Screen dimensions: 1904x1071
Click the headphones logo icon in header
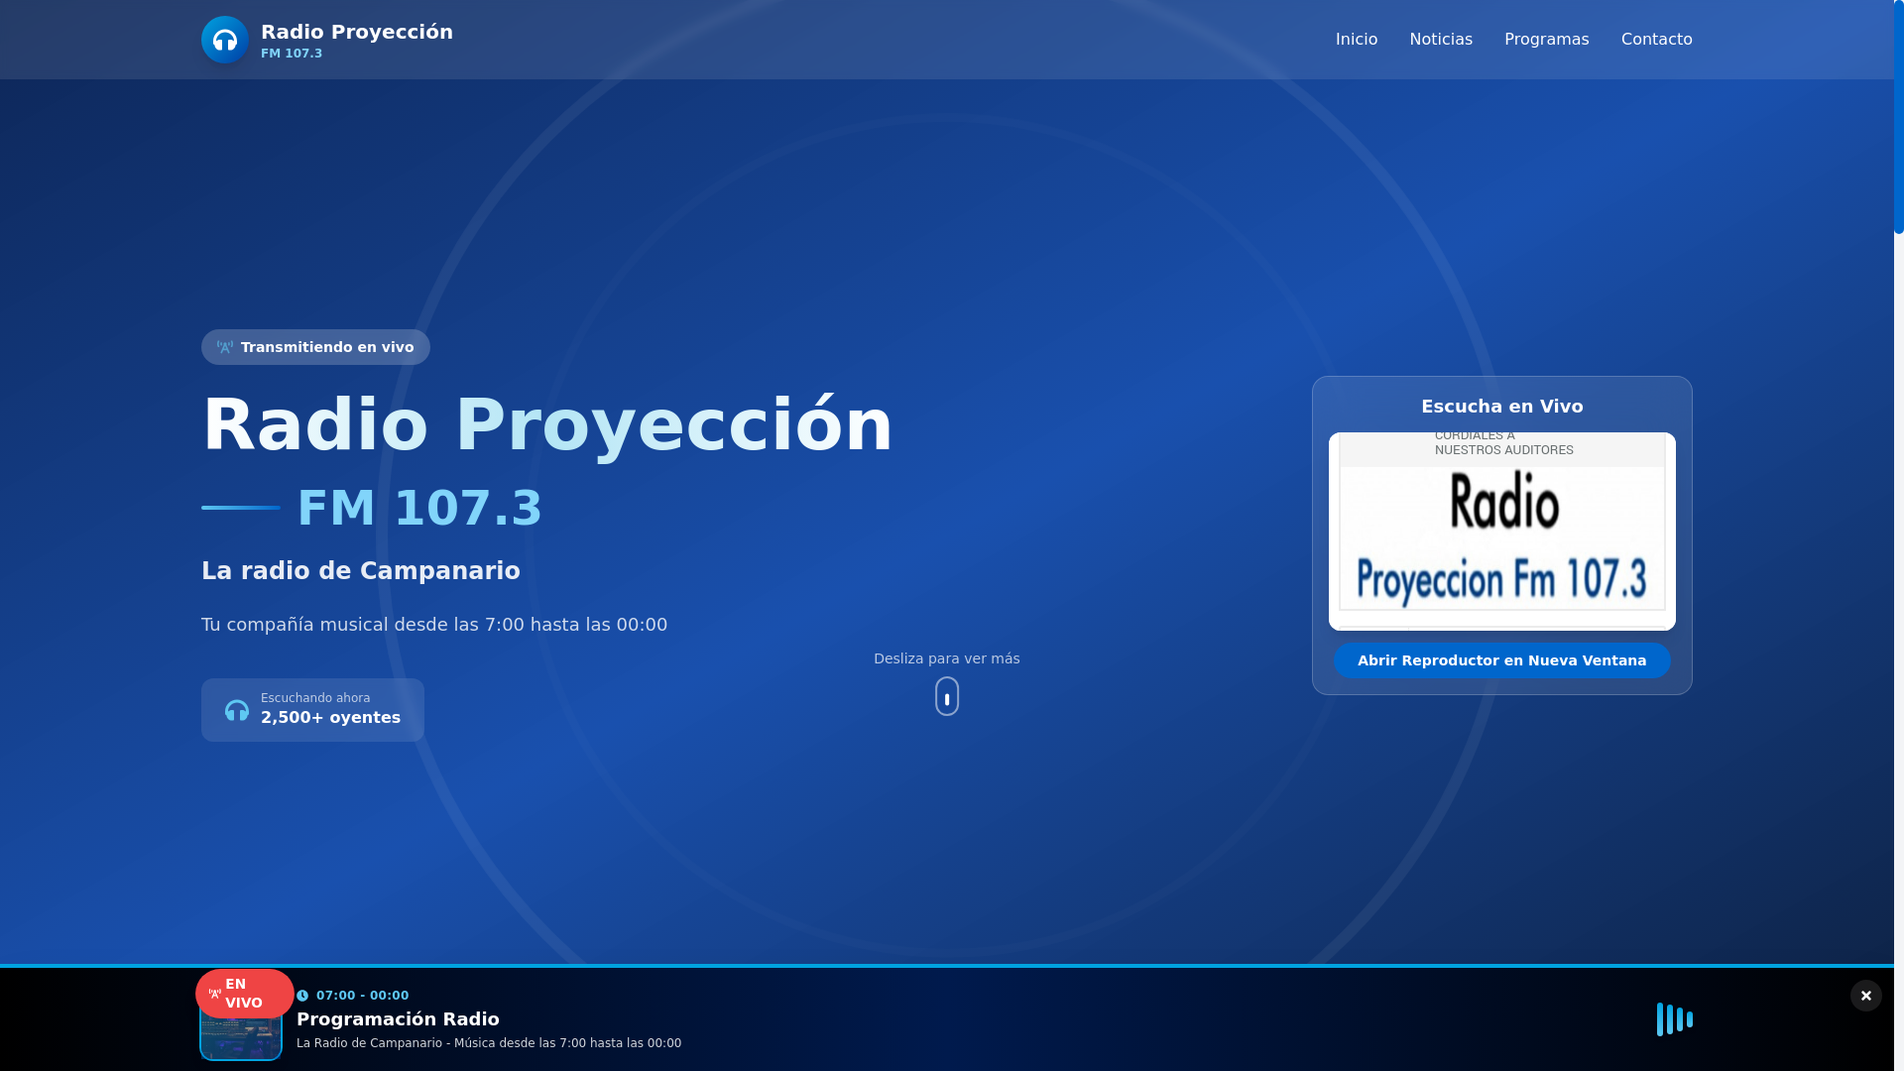pyautogui.click(x=225, y=40)
